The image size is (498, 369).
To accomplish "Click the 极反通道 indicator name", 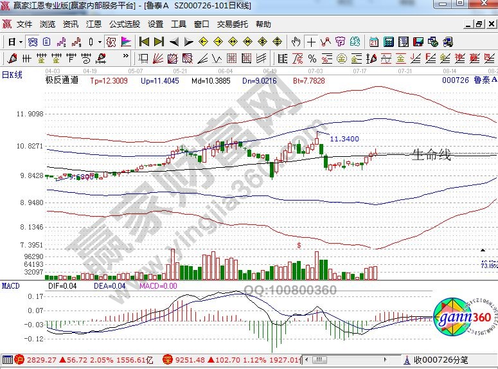I will (x=62, y=81).
